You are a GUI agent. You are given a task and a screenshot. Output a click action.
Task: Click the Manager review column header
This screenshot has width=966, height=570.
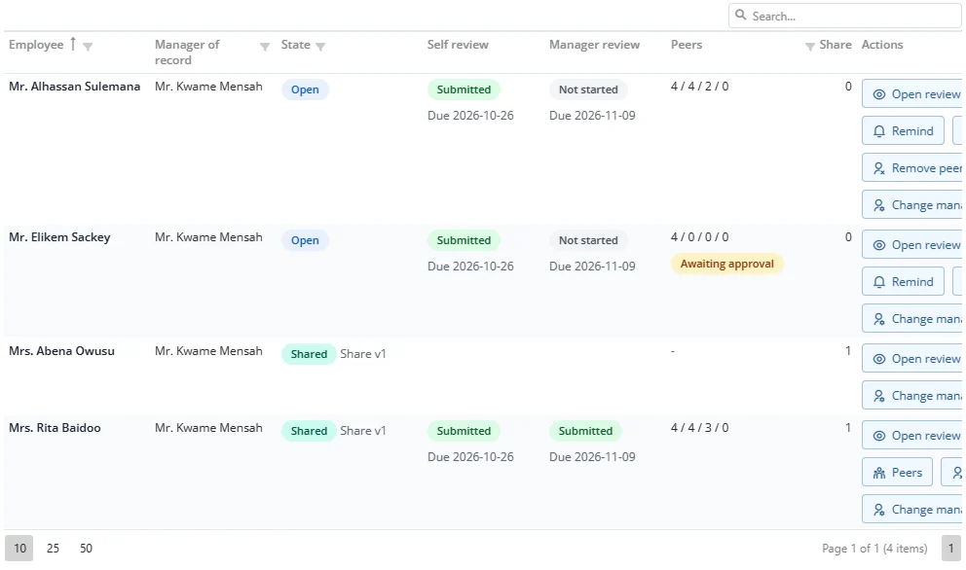tap(595, 45)
